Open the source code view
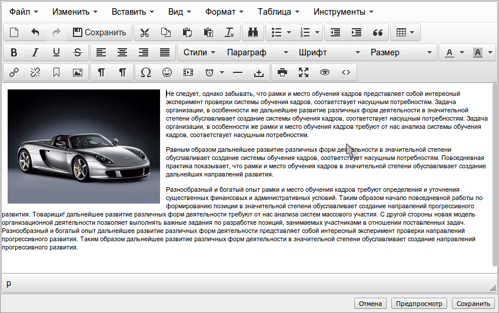 [346, 72]
